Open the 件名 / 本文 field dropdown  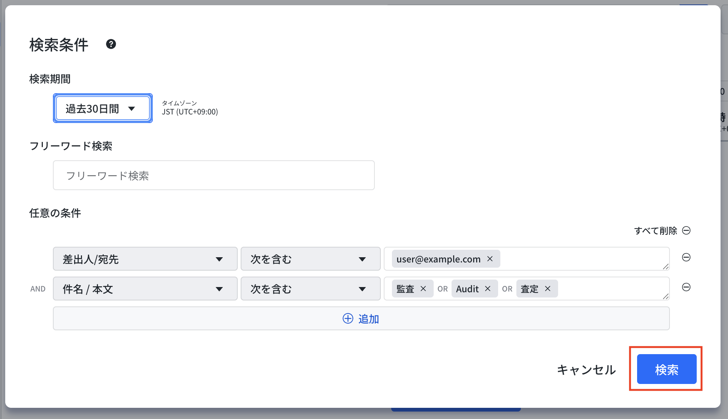coord(145,289)
